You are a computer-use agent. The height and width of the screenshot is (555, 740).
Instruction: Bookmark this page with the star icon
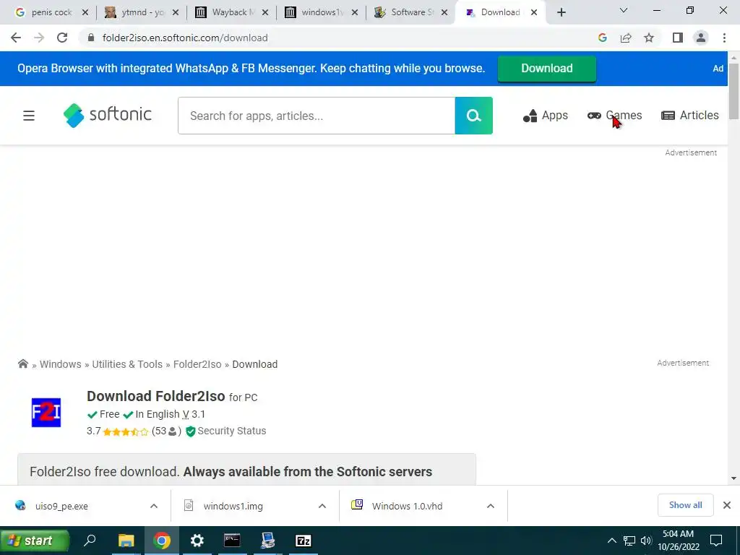click(649, 38)
